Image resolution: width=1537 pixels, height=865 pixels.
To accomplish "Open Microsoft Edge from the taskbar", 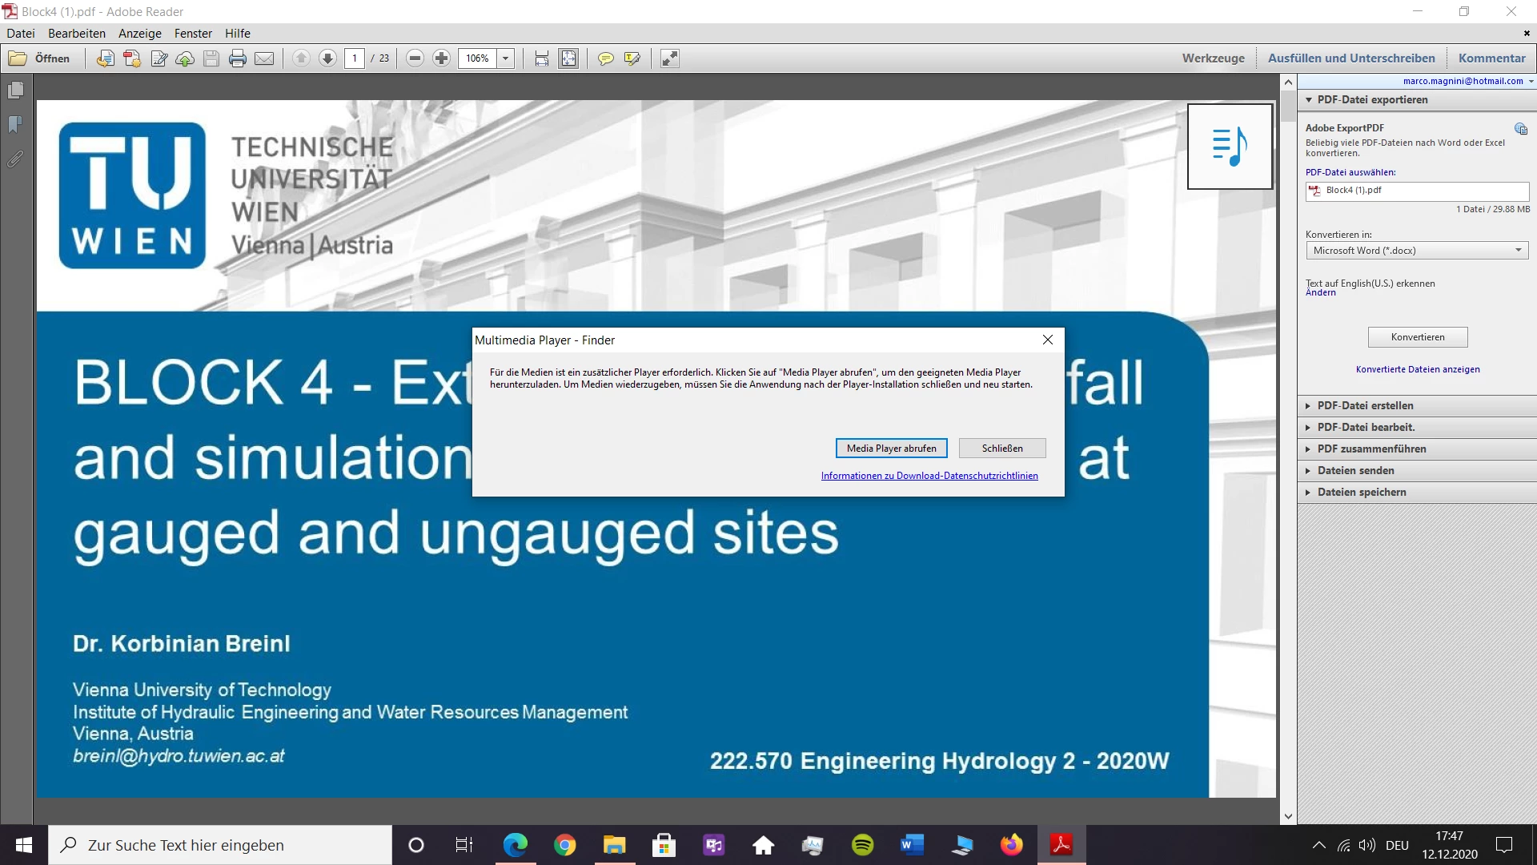I will (516, 845).
